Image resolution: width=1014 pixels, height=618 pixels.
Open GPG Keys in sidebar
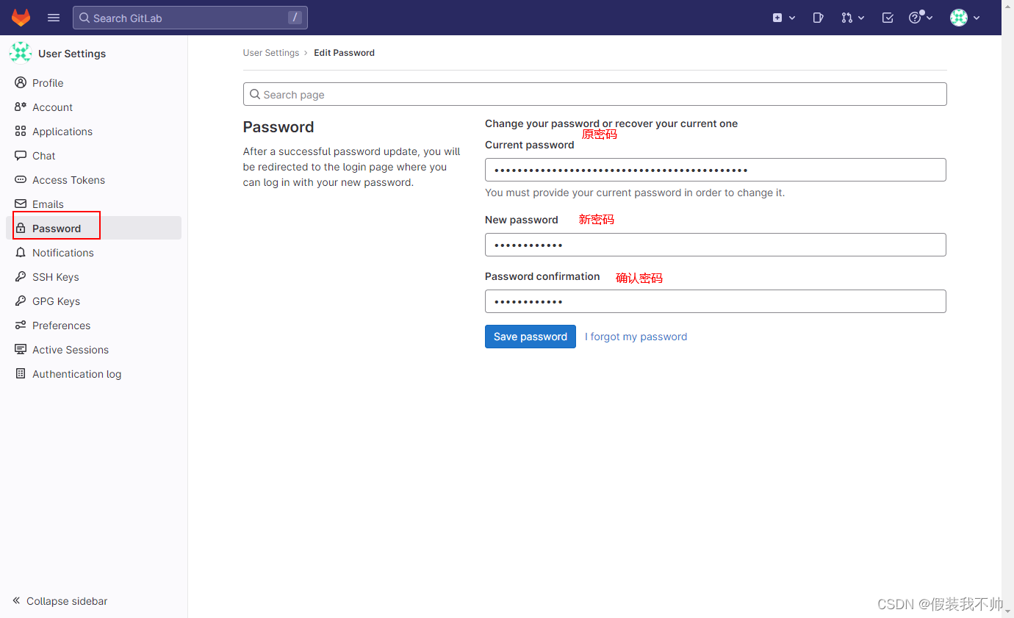(x=93, y=301)
